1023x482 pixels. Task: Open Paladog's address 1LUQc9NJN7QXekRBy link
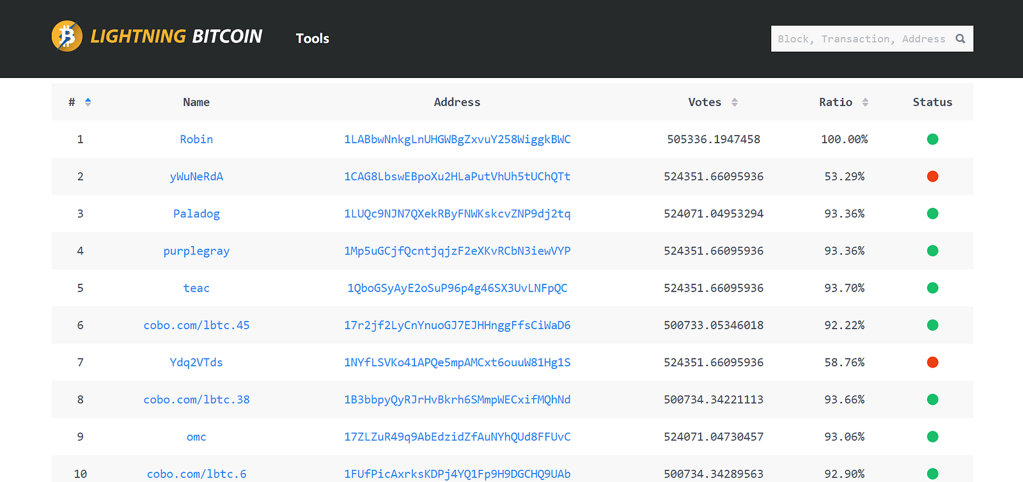pyautogui.click(x=457, y=214)
